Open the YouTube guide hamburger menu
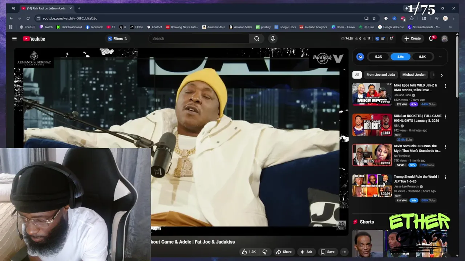The image size is (465, 261). pos(14,38)
